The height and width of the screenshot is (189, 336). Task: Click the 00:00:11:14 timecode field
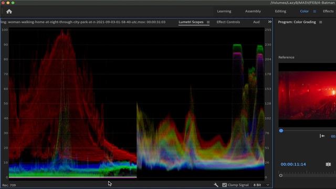click(x=293, y=164)
